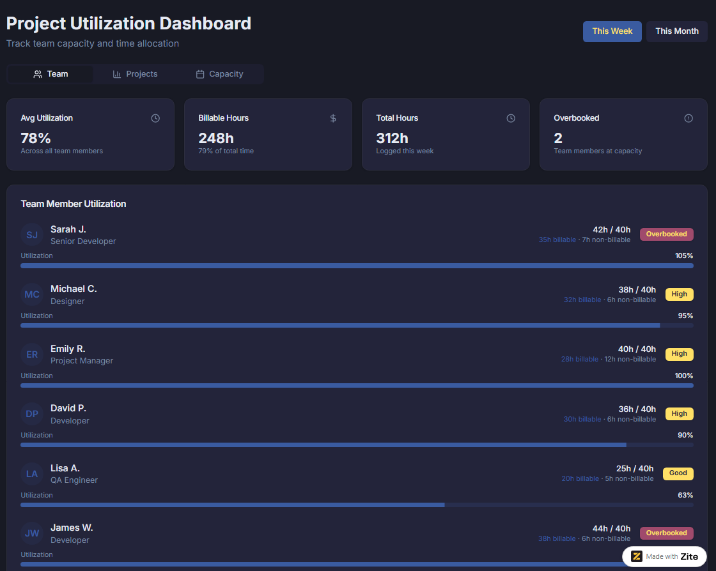Image resolution: width=716 pixels, height=571 pixels.
Task: Click the 'Team Member Utilization' heading
Action: 73,204
